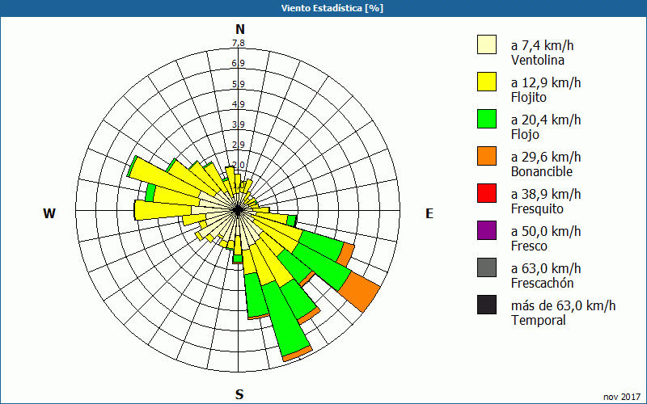
Task: Click the orange Bonancible legend swatch
Action: tap(487, 156)
